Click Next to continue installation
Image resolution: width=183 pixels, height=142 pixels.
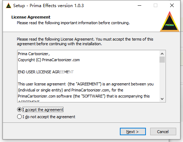133,132
